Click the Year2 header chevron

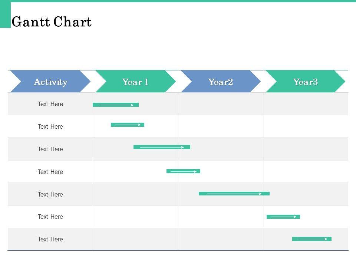click(221, 82)
